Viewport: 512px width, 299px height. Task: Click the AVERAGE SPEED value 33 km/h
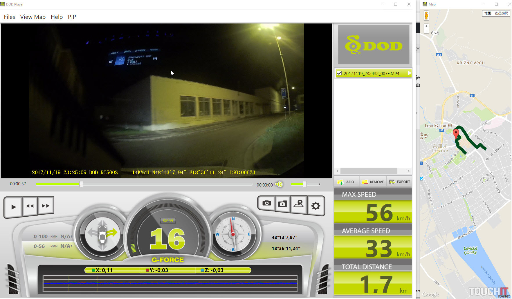coord(373,248)
